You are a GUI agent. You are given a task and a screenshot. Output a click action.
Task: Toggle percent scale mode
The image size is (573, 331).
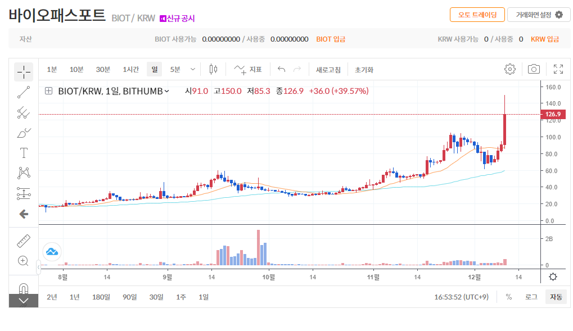509,297
